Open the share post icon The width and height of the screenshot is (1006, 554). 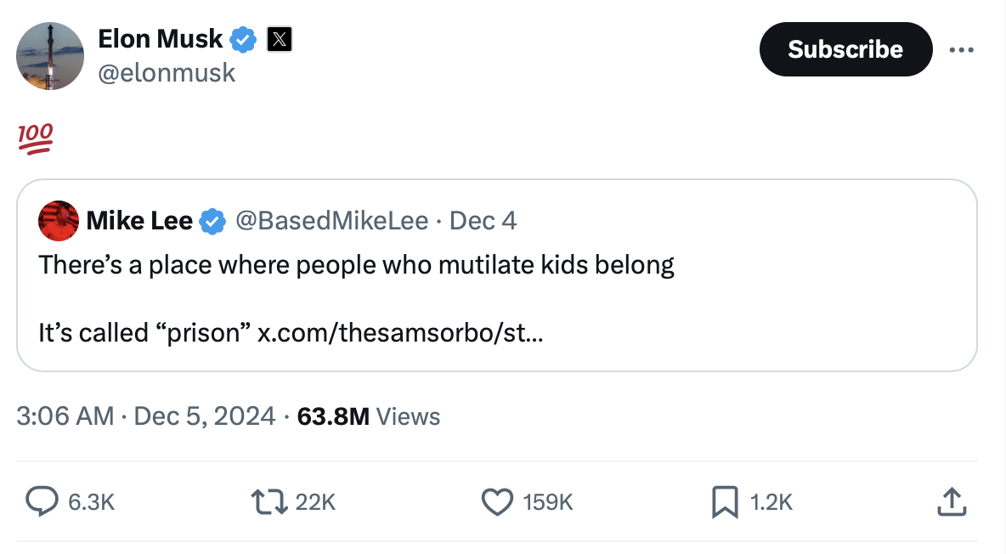951,502
